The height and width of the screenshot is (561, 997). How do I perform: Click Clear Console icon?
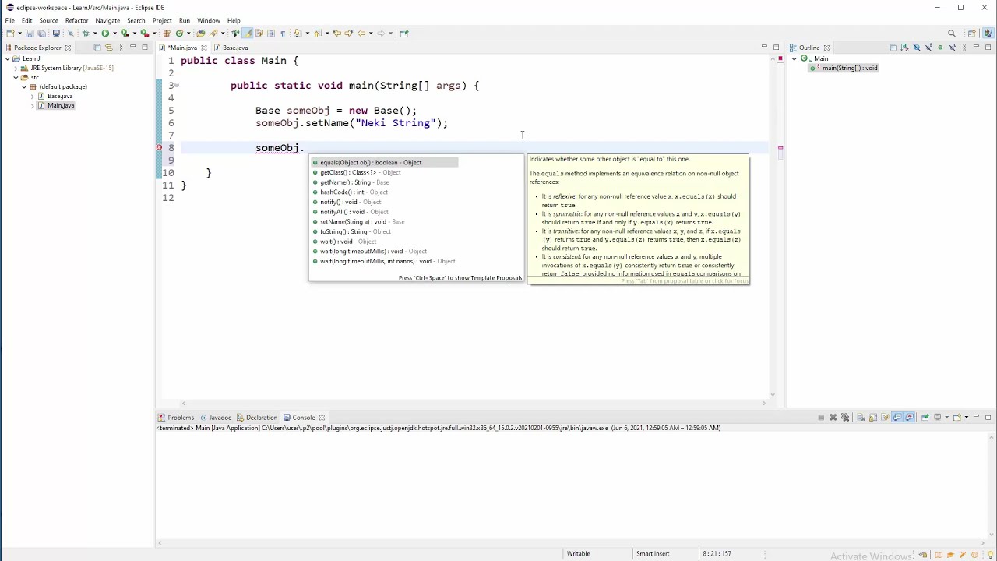(x=861, y=418)
